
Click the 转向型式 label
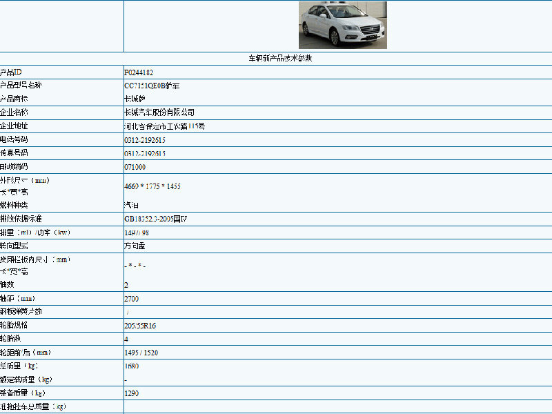click(14, 246)
